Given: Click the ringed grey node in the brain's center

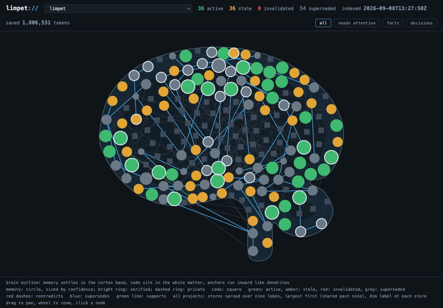Looking at the screenshot, I should (208, 142).
